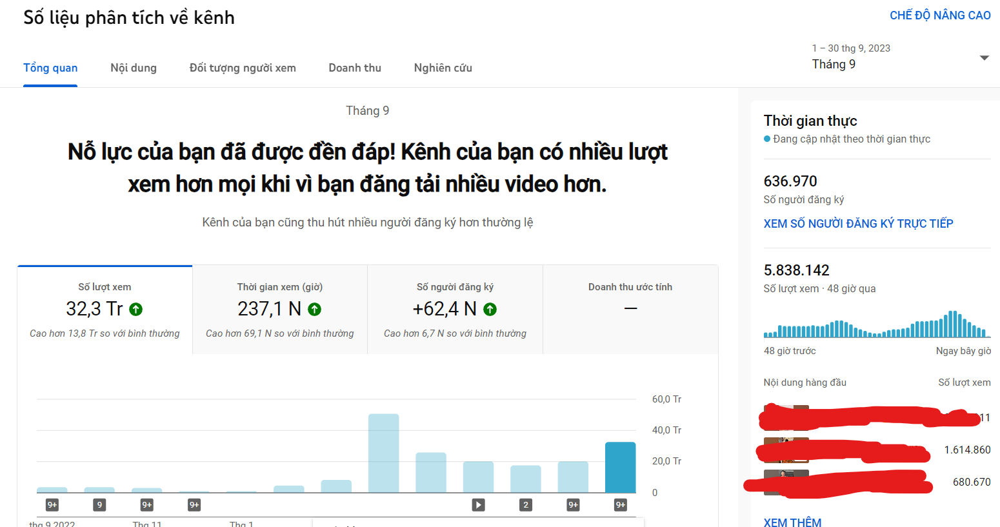Select the Thời gian xem (giờ) metric card
The image size is (1000, 527).
point(280,310)
